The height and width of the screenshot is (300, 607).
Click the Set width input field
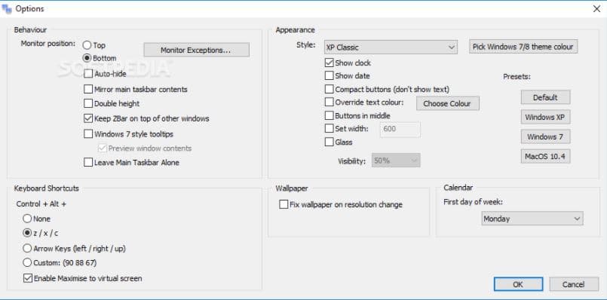[x=400, y=130]
